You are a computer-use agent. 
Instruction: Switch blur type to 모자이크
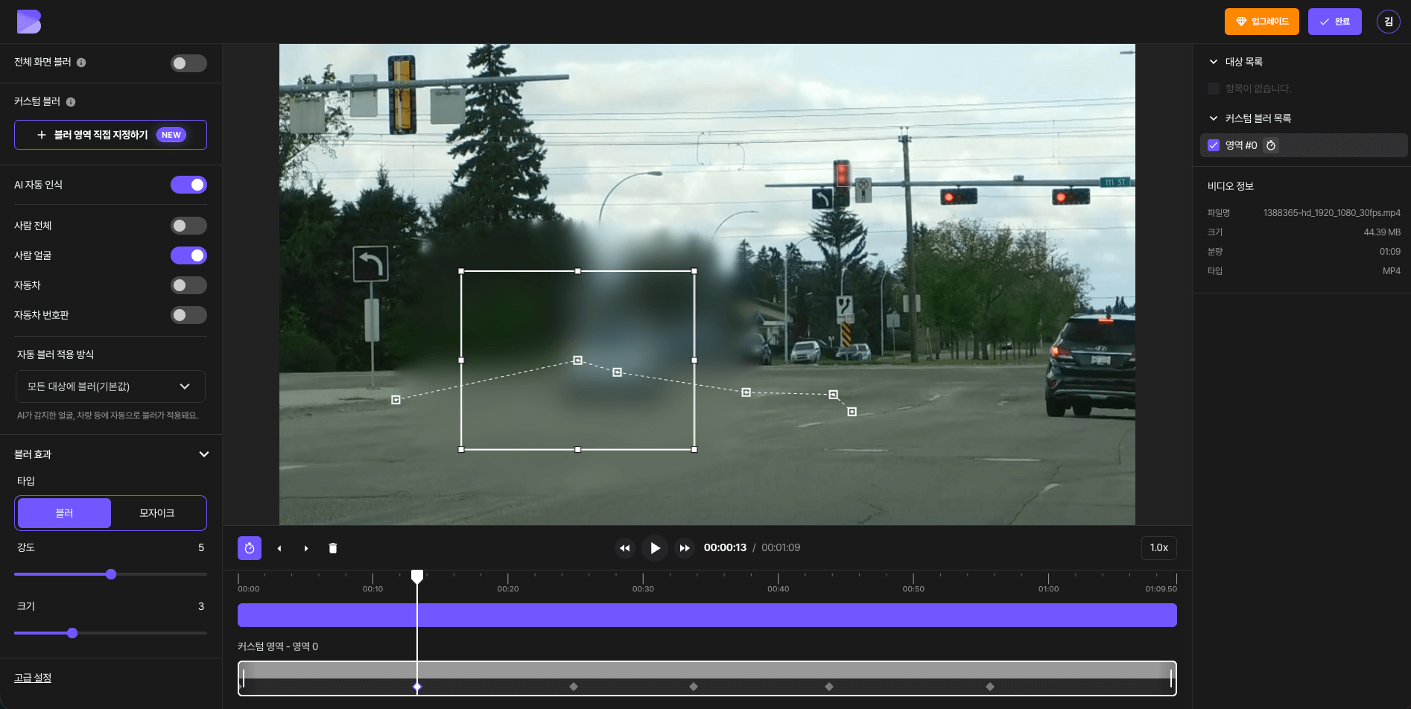tap(156, 513)
